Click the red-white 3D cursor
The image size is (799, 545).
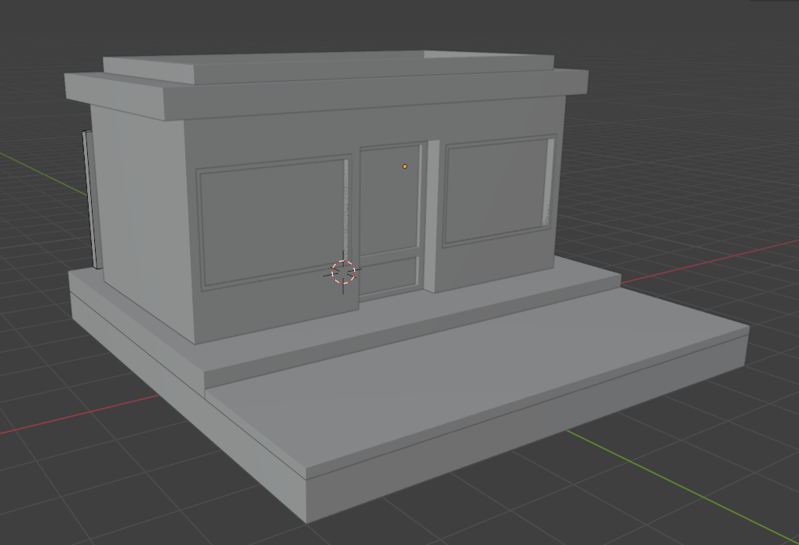[x=343, y=272]
